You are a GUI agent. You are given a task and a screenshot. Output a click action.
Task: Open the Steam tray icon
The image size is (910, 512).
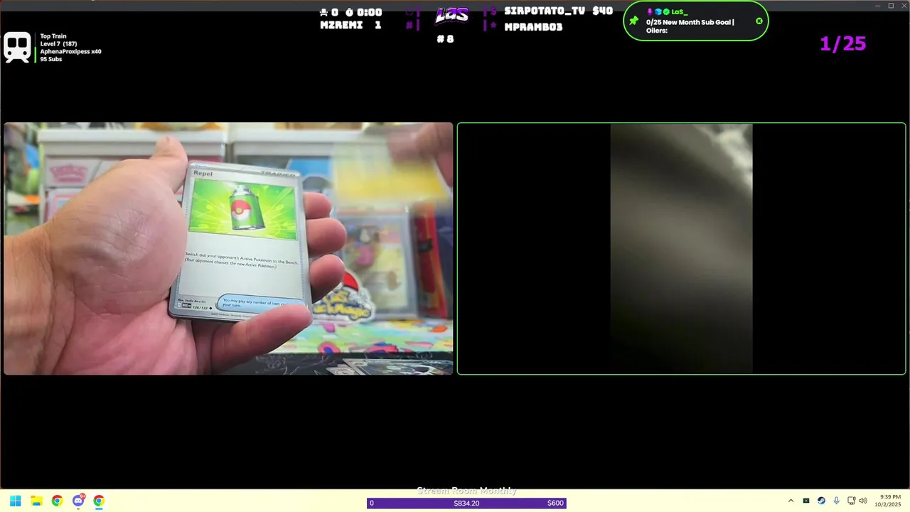(x=821, y=501)
